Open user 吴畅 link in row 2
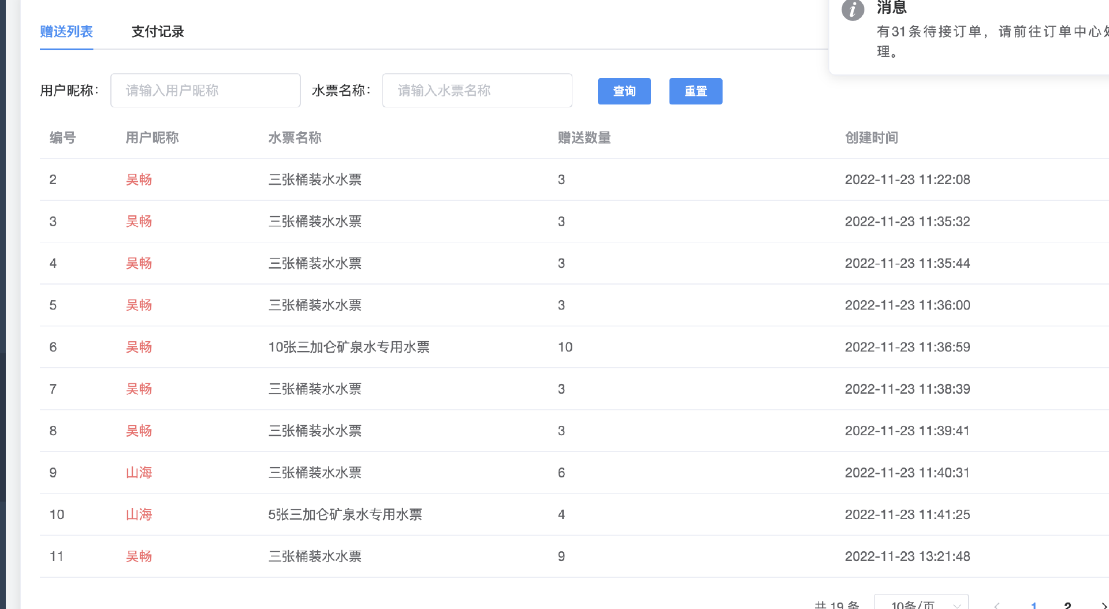Image resolution: width=1109 pixels, height=609 pixels. pyautogui.click(x=139, y=180)
